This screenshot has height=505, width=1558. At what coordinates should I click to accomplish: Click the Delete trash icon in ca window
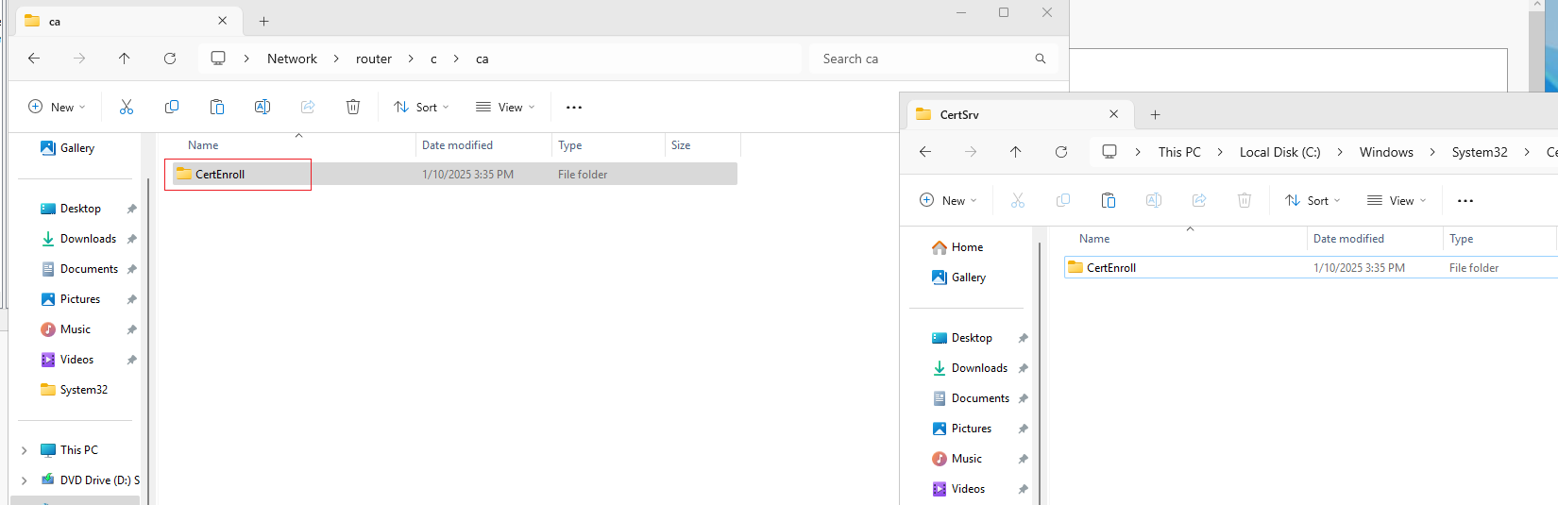[x=353, y=107]
